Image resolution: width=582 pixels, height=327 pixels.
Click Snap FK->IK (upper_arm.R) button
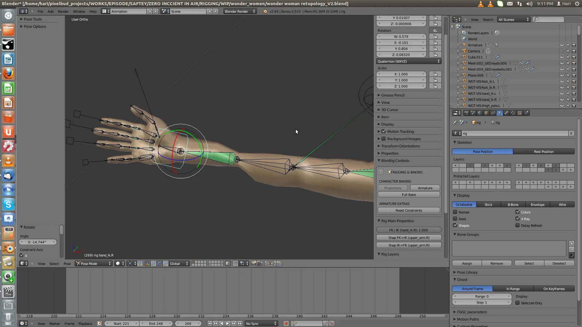pyautogui.click(x=409, y=237)
